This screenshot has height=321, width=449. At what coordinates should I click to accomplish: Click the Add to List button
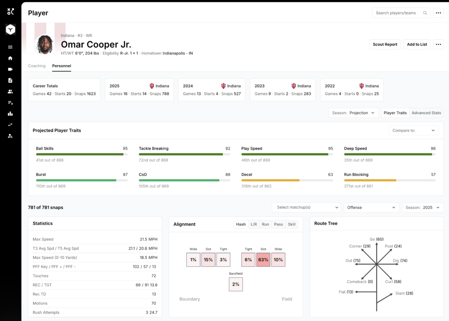point(417,44)
